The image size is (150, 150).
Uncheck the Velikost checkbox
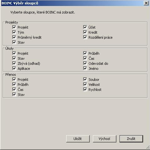coord(85,84)
